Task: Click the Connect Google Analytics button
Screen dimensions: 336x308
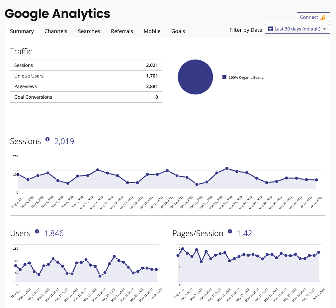Action: [x=313, y=17]
